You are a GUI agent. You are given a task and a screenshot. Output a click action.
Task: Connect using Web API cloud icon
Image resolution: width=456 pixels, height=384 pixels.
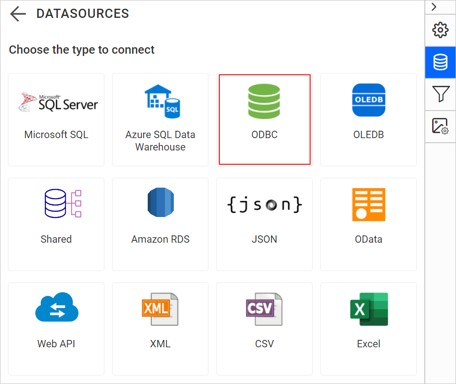click(57, 307)
